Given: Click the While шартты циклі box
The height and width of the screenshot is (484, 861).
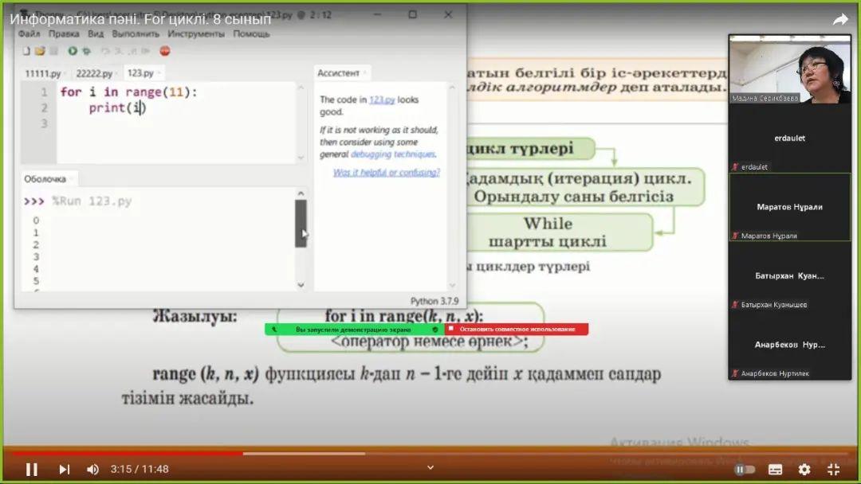Looking at the screenshot, I should pos(556,232).
